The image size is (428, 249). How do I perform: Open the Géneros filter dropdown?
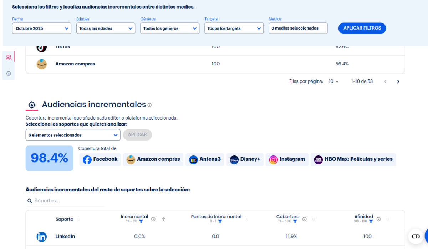tap(169, 28)
